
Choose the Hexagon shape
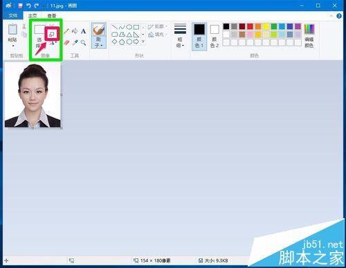tap(129, 42)
